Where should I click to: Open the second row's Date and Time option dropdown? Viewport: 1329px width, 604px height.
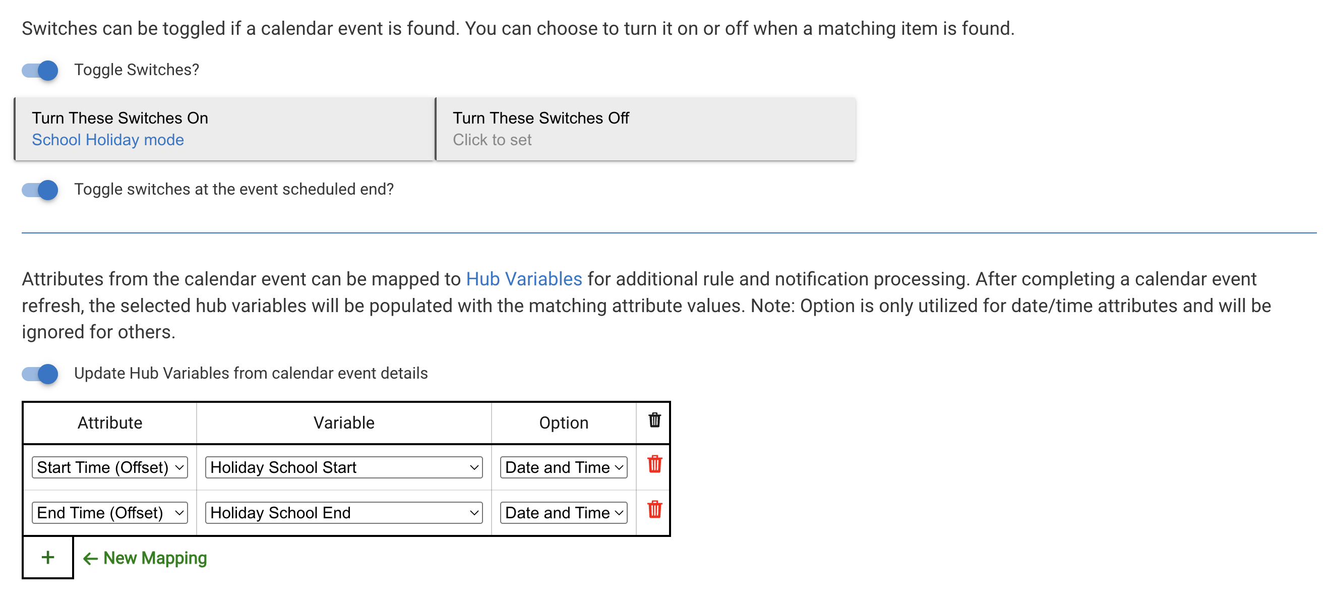(563, 513)
